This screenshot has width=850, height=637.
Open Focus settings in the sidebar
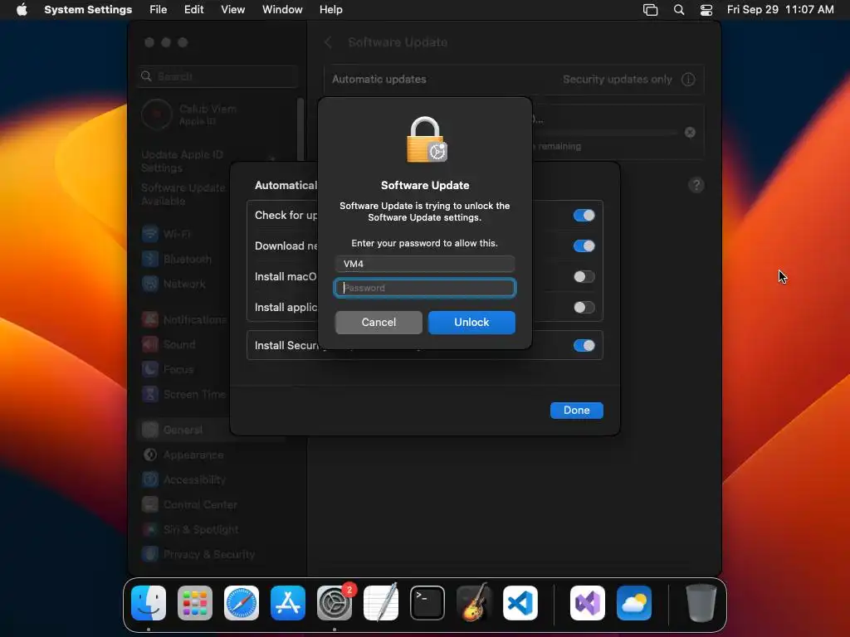tap(168, 369)
